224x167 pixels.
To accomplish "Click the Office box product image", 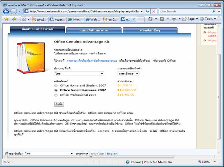I will pos(31,58).
